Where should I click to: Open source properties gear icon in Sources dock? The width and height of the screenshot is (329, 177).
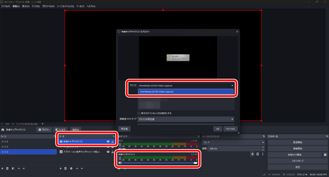71,168
